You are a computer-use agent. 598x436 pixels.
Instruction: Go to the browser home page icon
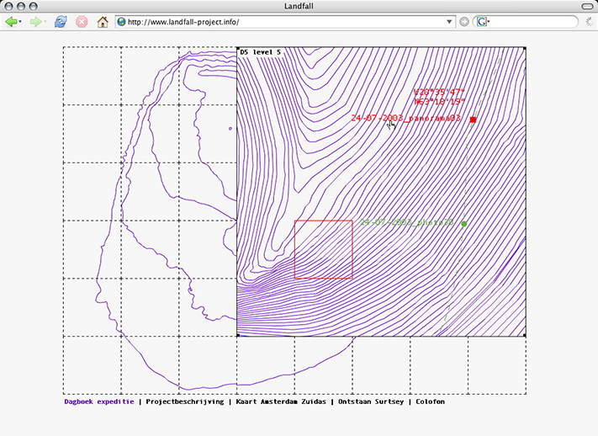[x=103, y=22]
